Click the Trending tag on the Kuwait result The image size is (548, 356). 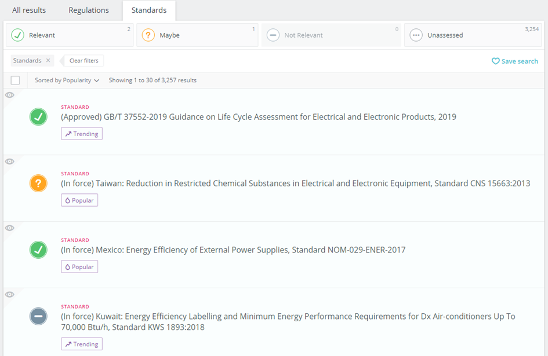(81, 343)
